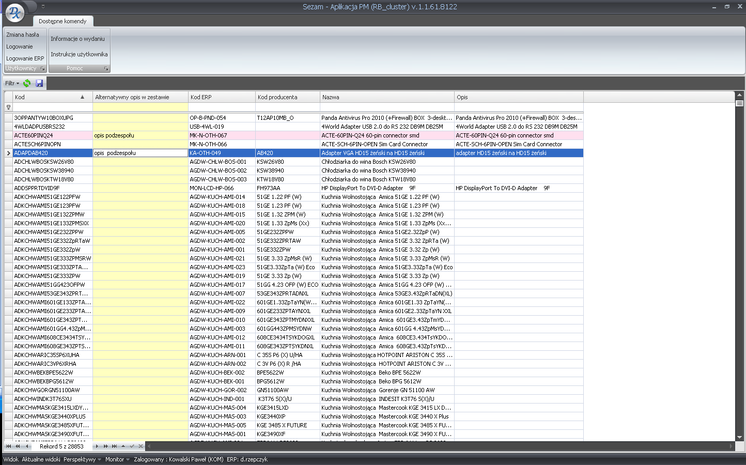
Task: Click Zmiana hasła command
Action: click(x=23, y=35)
